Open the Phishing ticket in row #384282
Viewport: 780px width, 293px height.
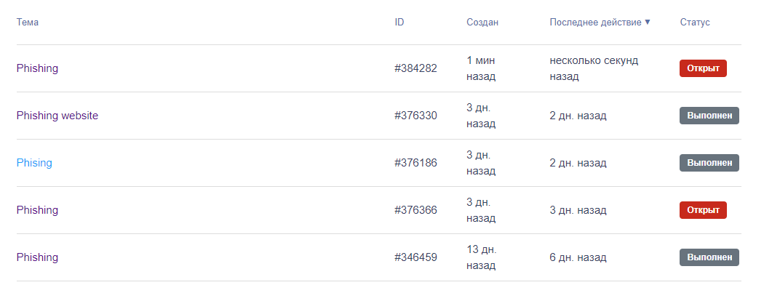point(37,68)
